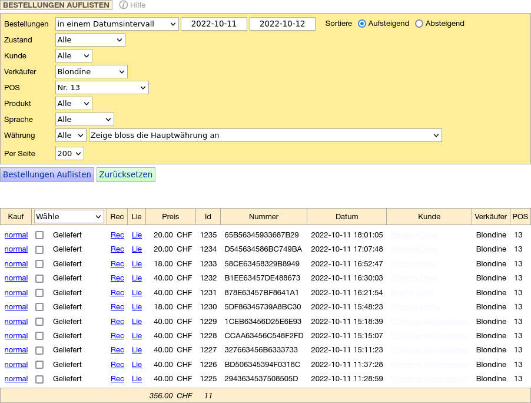Click the Bestellungen Auflisten button

pyautogui.click(x=47, y=174)
